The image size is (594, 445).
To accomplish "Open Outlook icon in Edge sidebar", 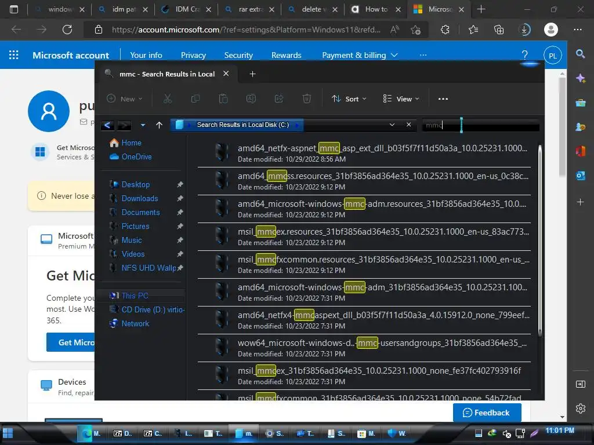I will 580,176.
